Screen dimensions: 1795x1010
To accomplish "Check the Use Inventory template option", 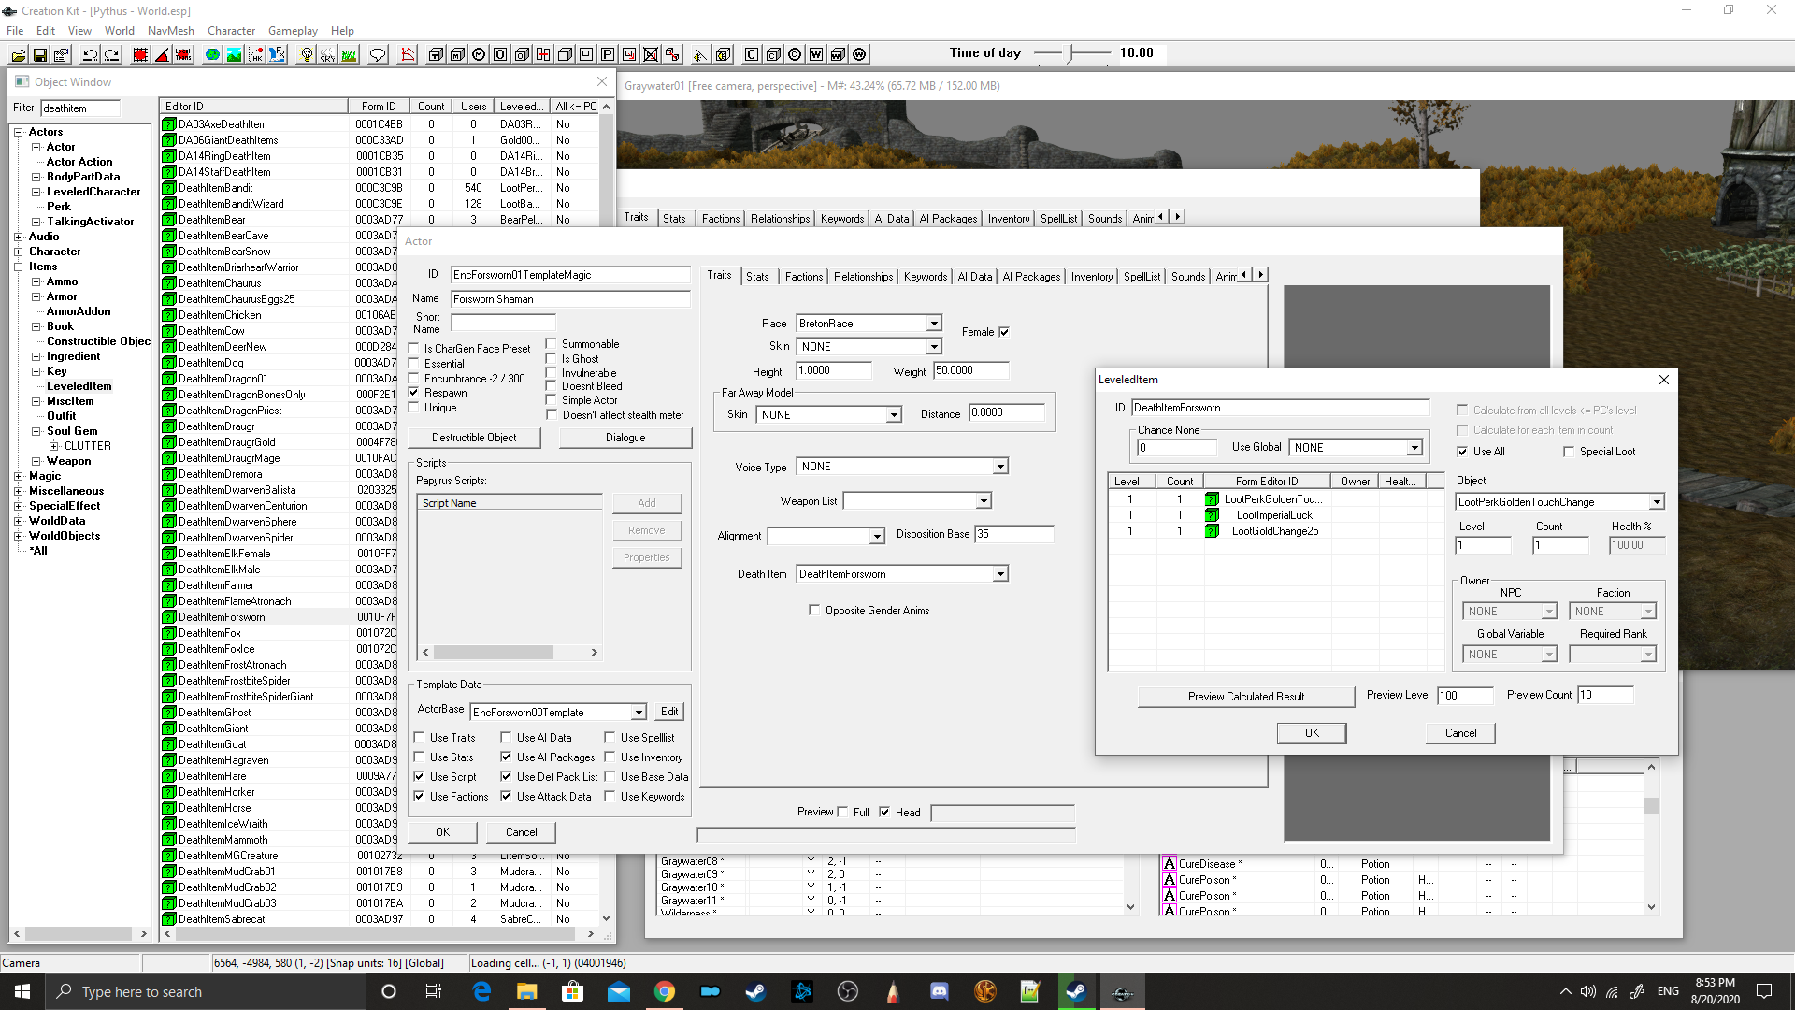I will [x=610, y=757].
